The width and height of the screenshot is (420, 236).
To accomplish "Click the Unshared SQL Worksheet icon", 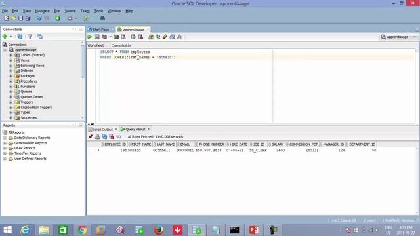I will click(x=151, y=37).
